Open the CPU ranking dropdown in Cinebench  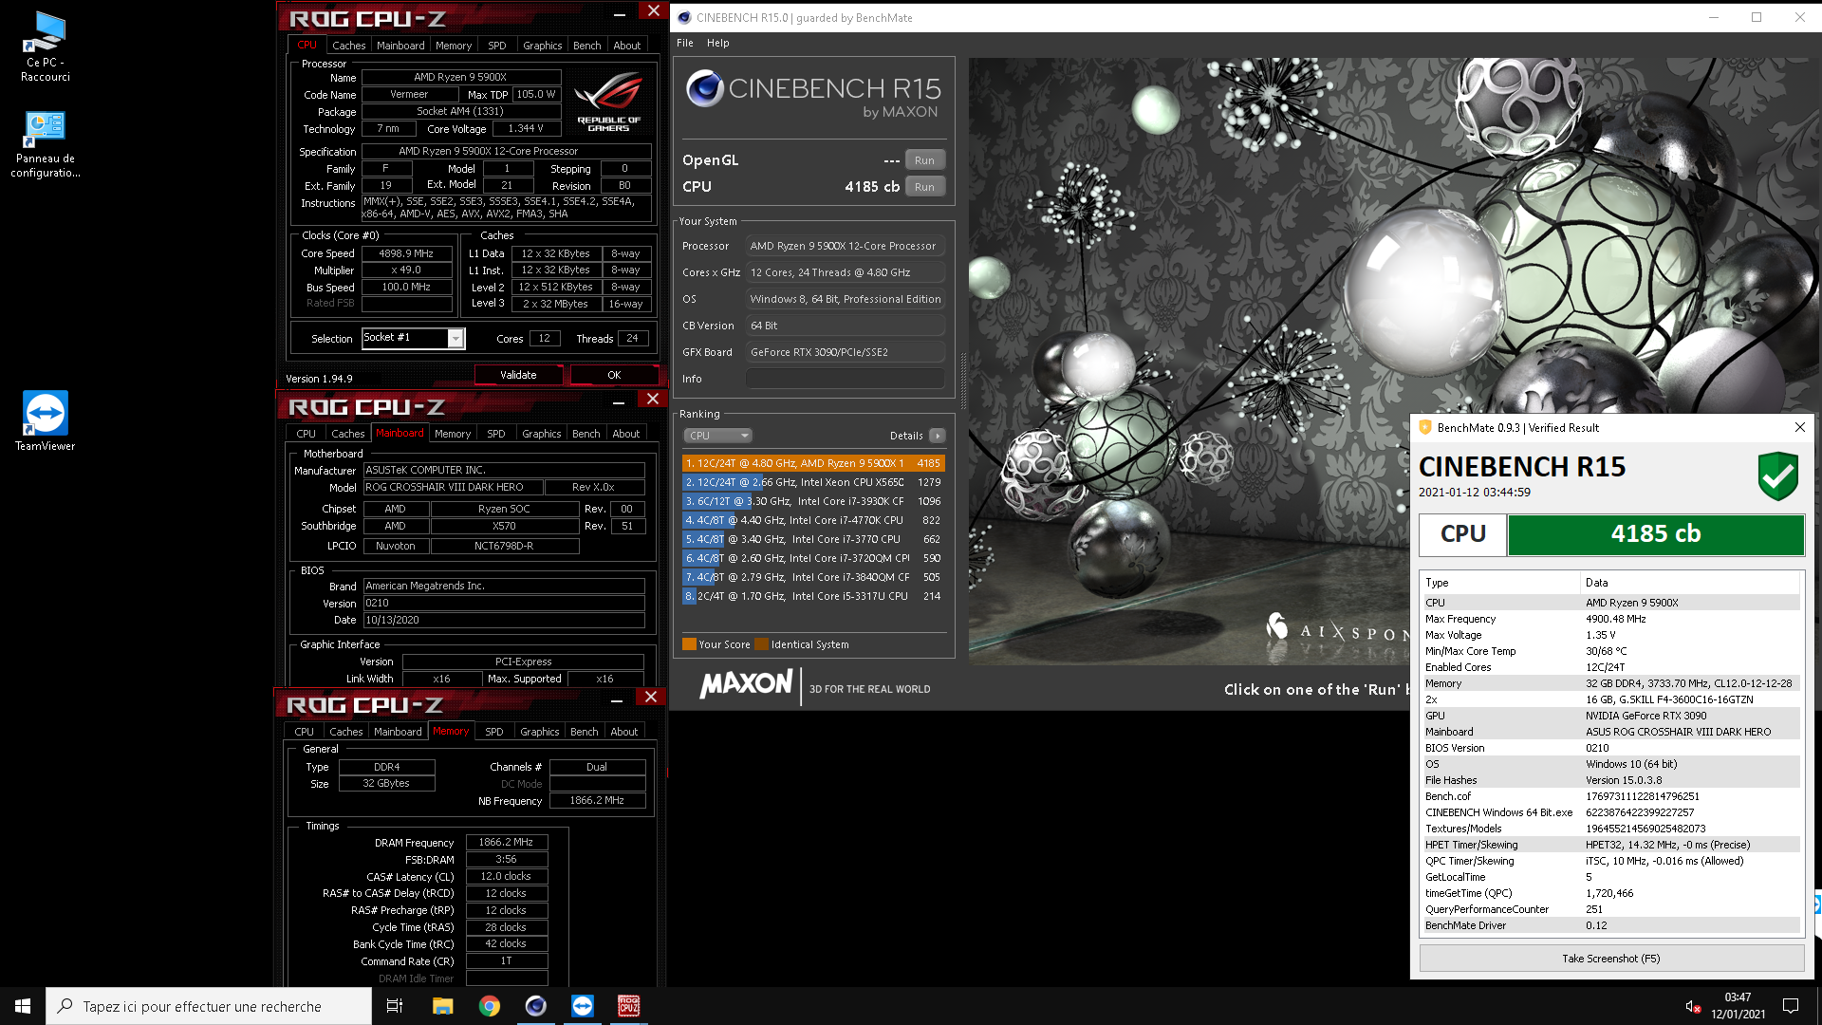[717, 436]
